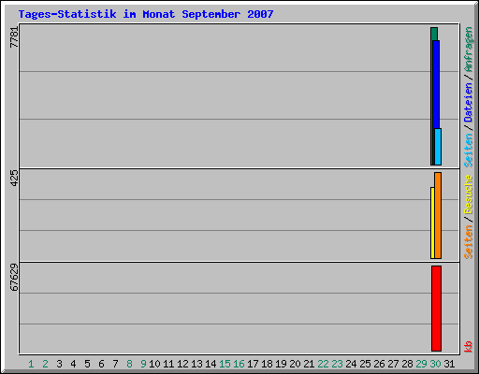Click day 30 on the x-axis

click(x=435, y=364)
